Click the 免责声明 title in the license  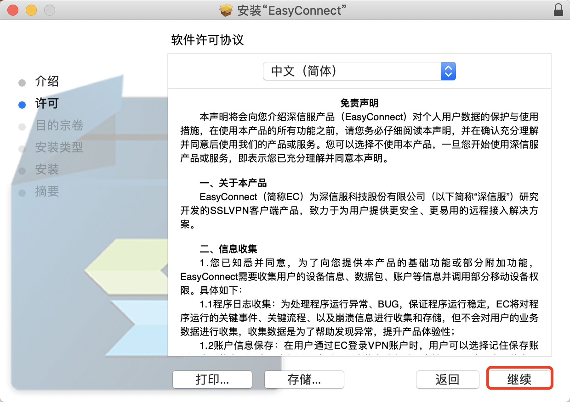[x=359, y=103]
